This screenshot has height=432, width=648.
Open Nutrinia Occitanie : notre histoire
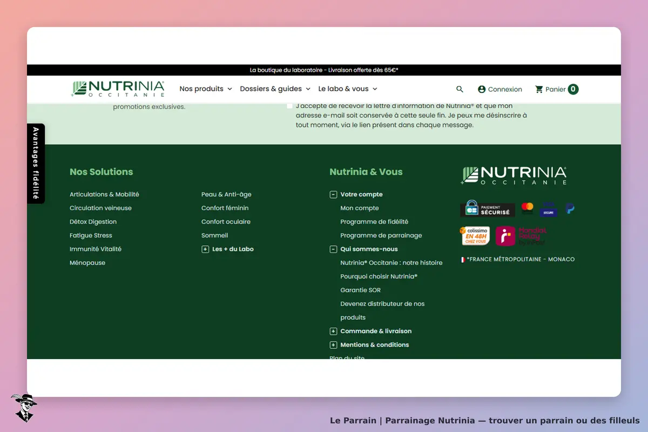tap(391, 263)
